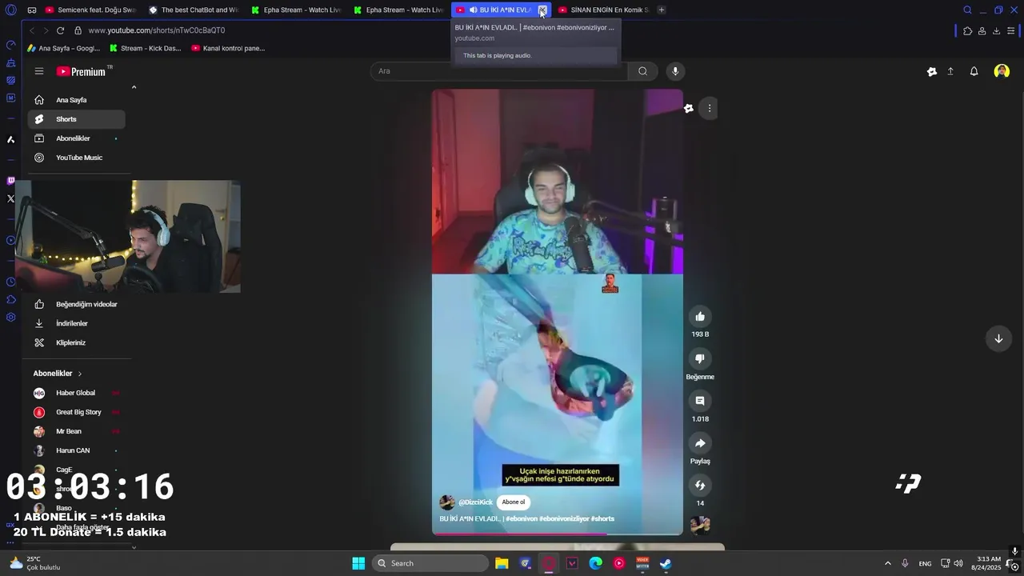The height and width of the screenshot is (576, 1024).
Task: Open the new tab plus button
Action: tap(661, 10)
